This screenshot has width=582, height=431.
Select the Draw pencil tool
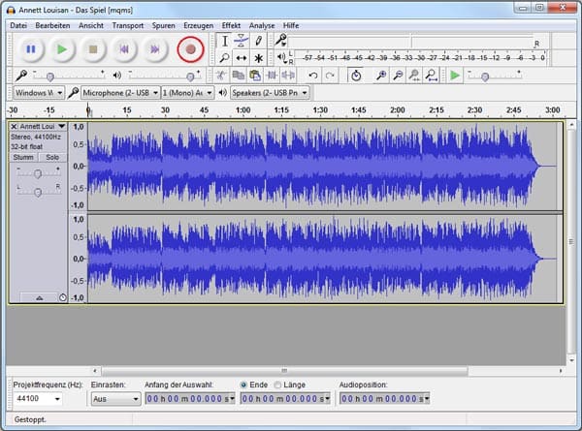[x=258, y=41]
